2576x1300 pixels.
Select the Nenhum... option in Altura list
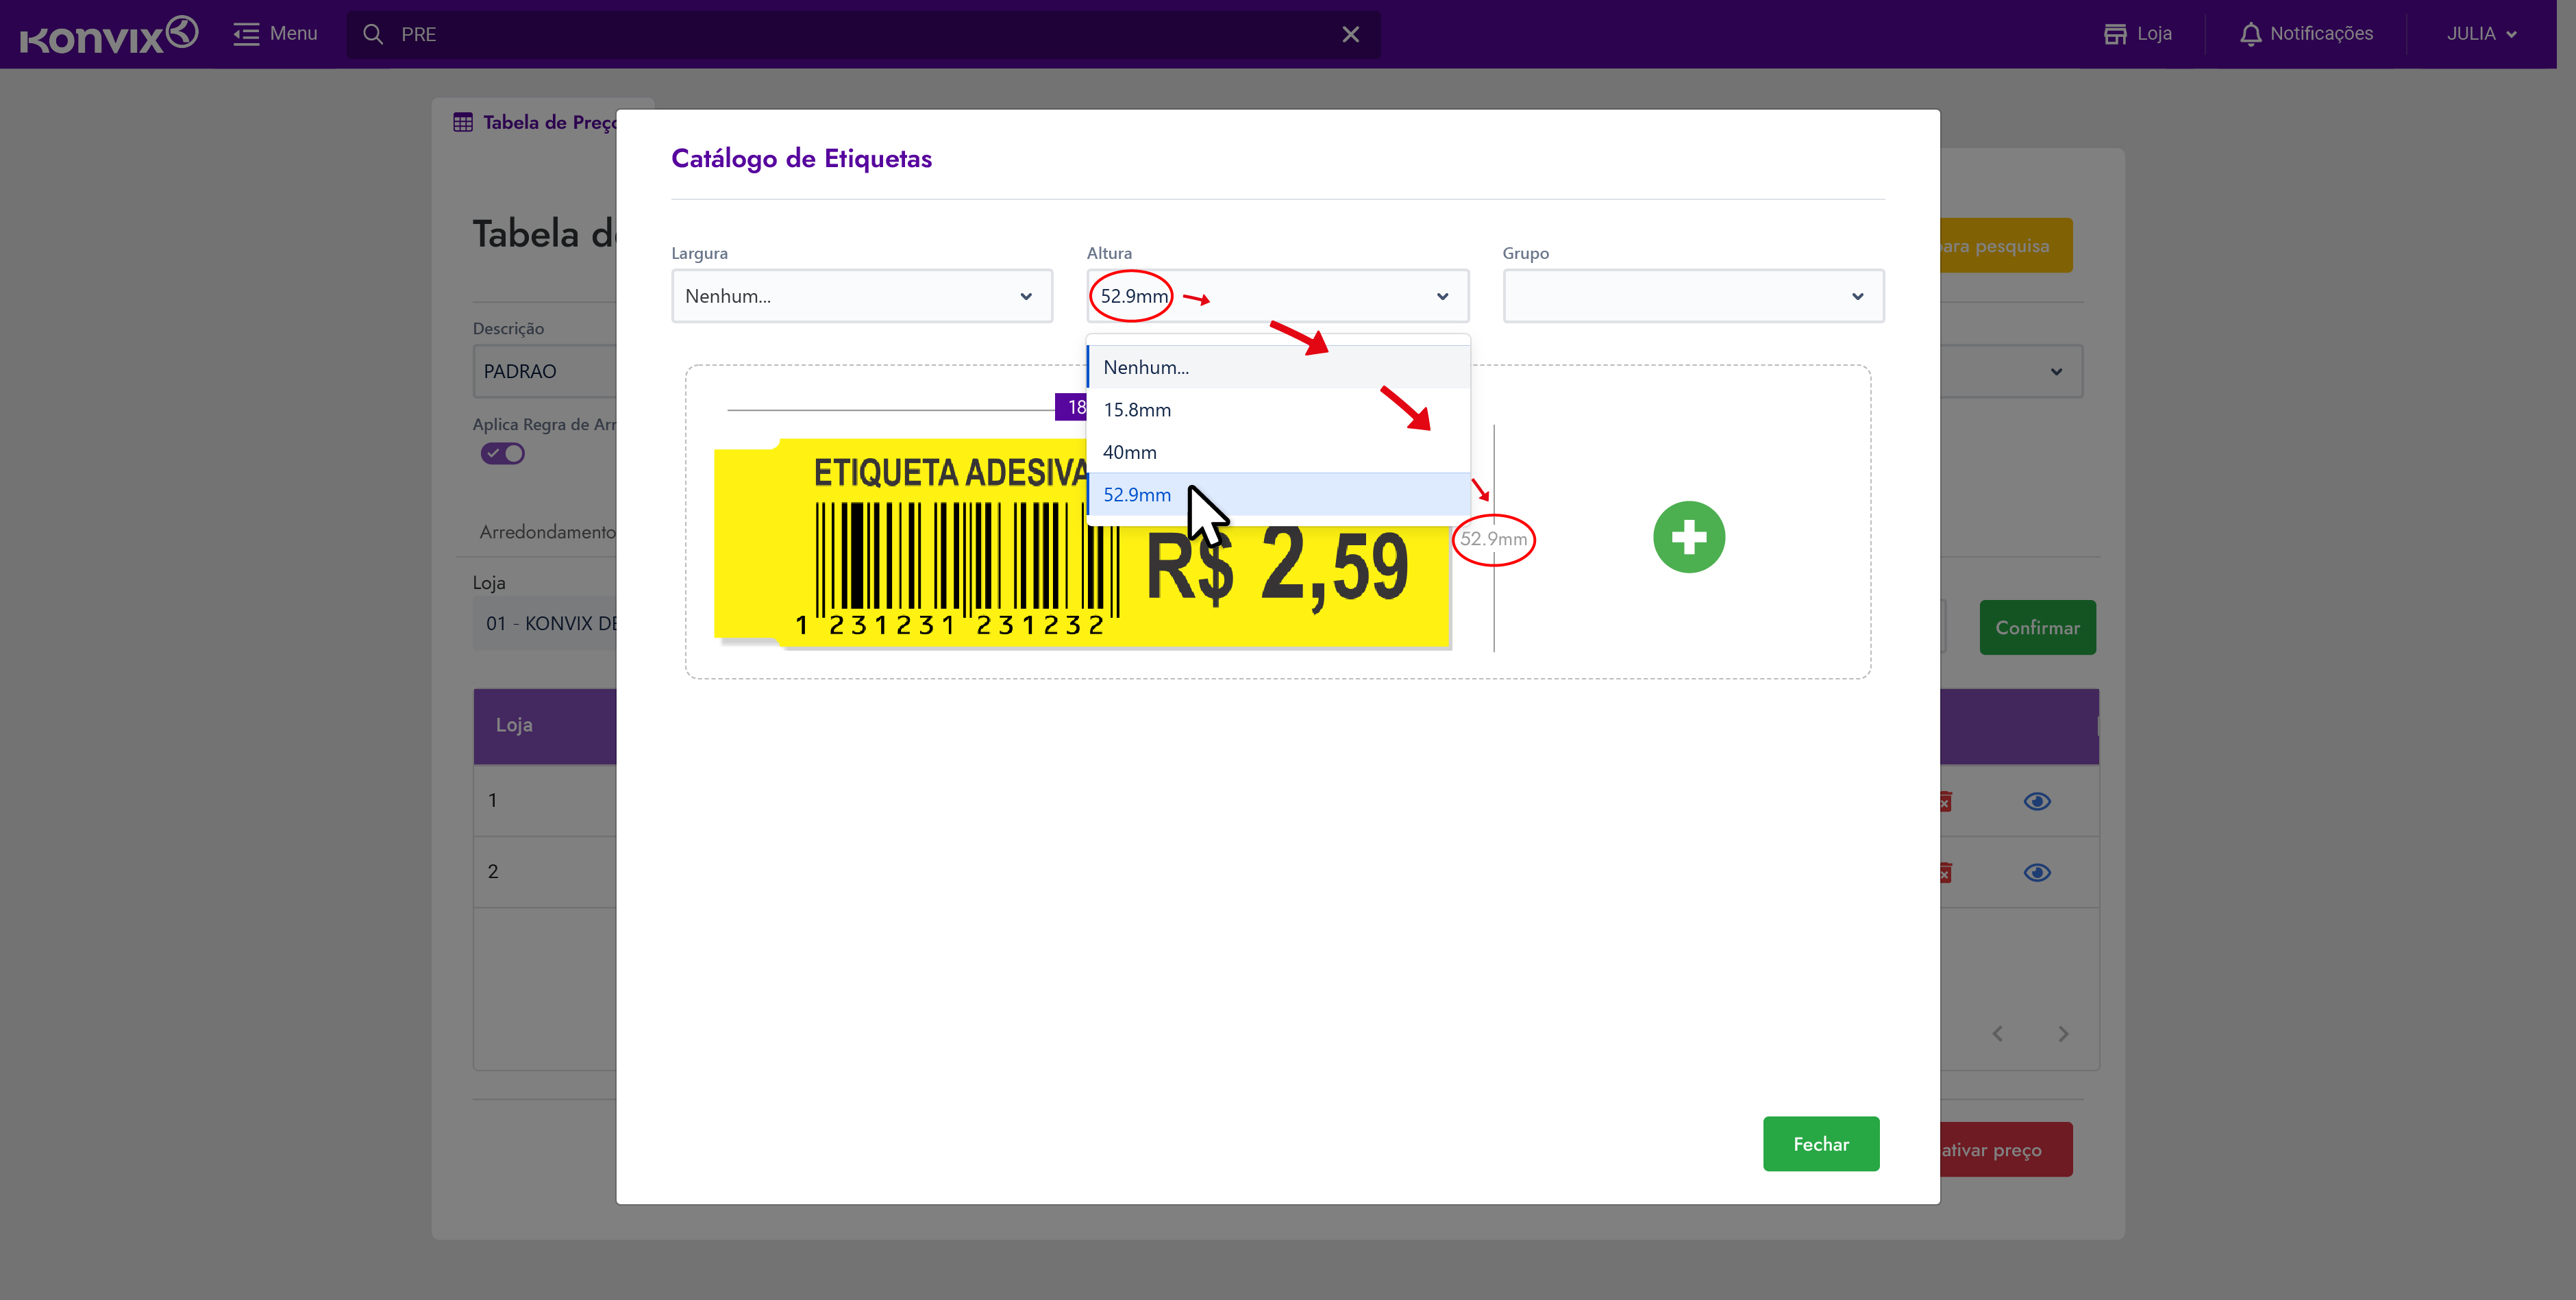coord(1146,367)
